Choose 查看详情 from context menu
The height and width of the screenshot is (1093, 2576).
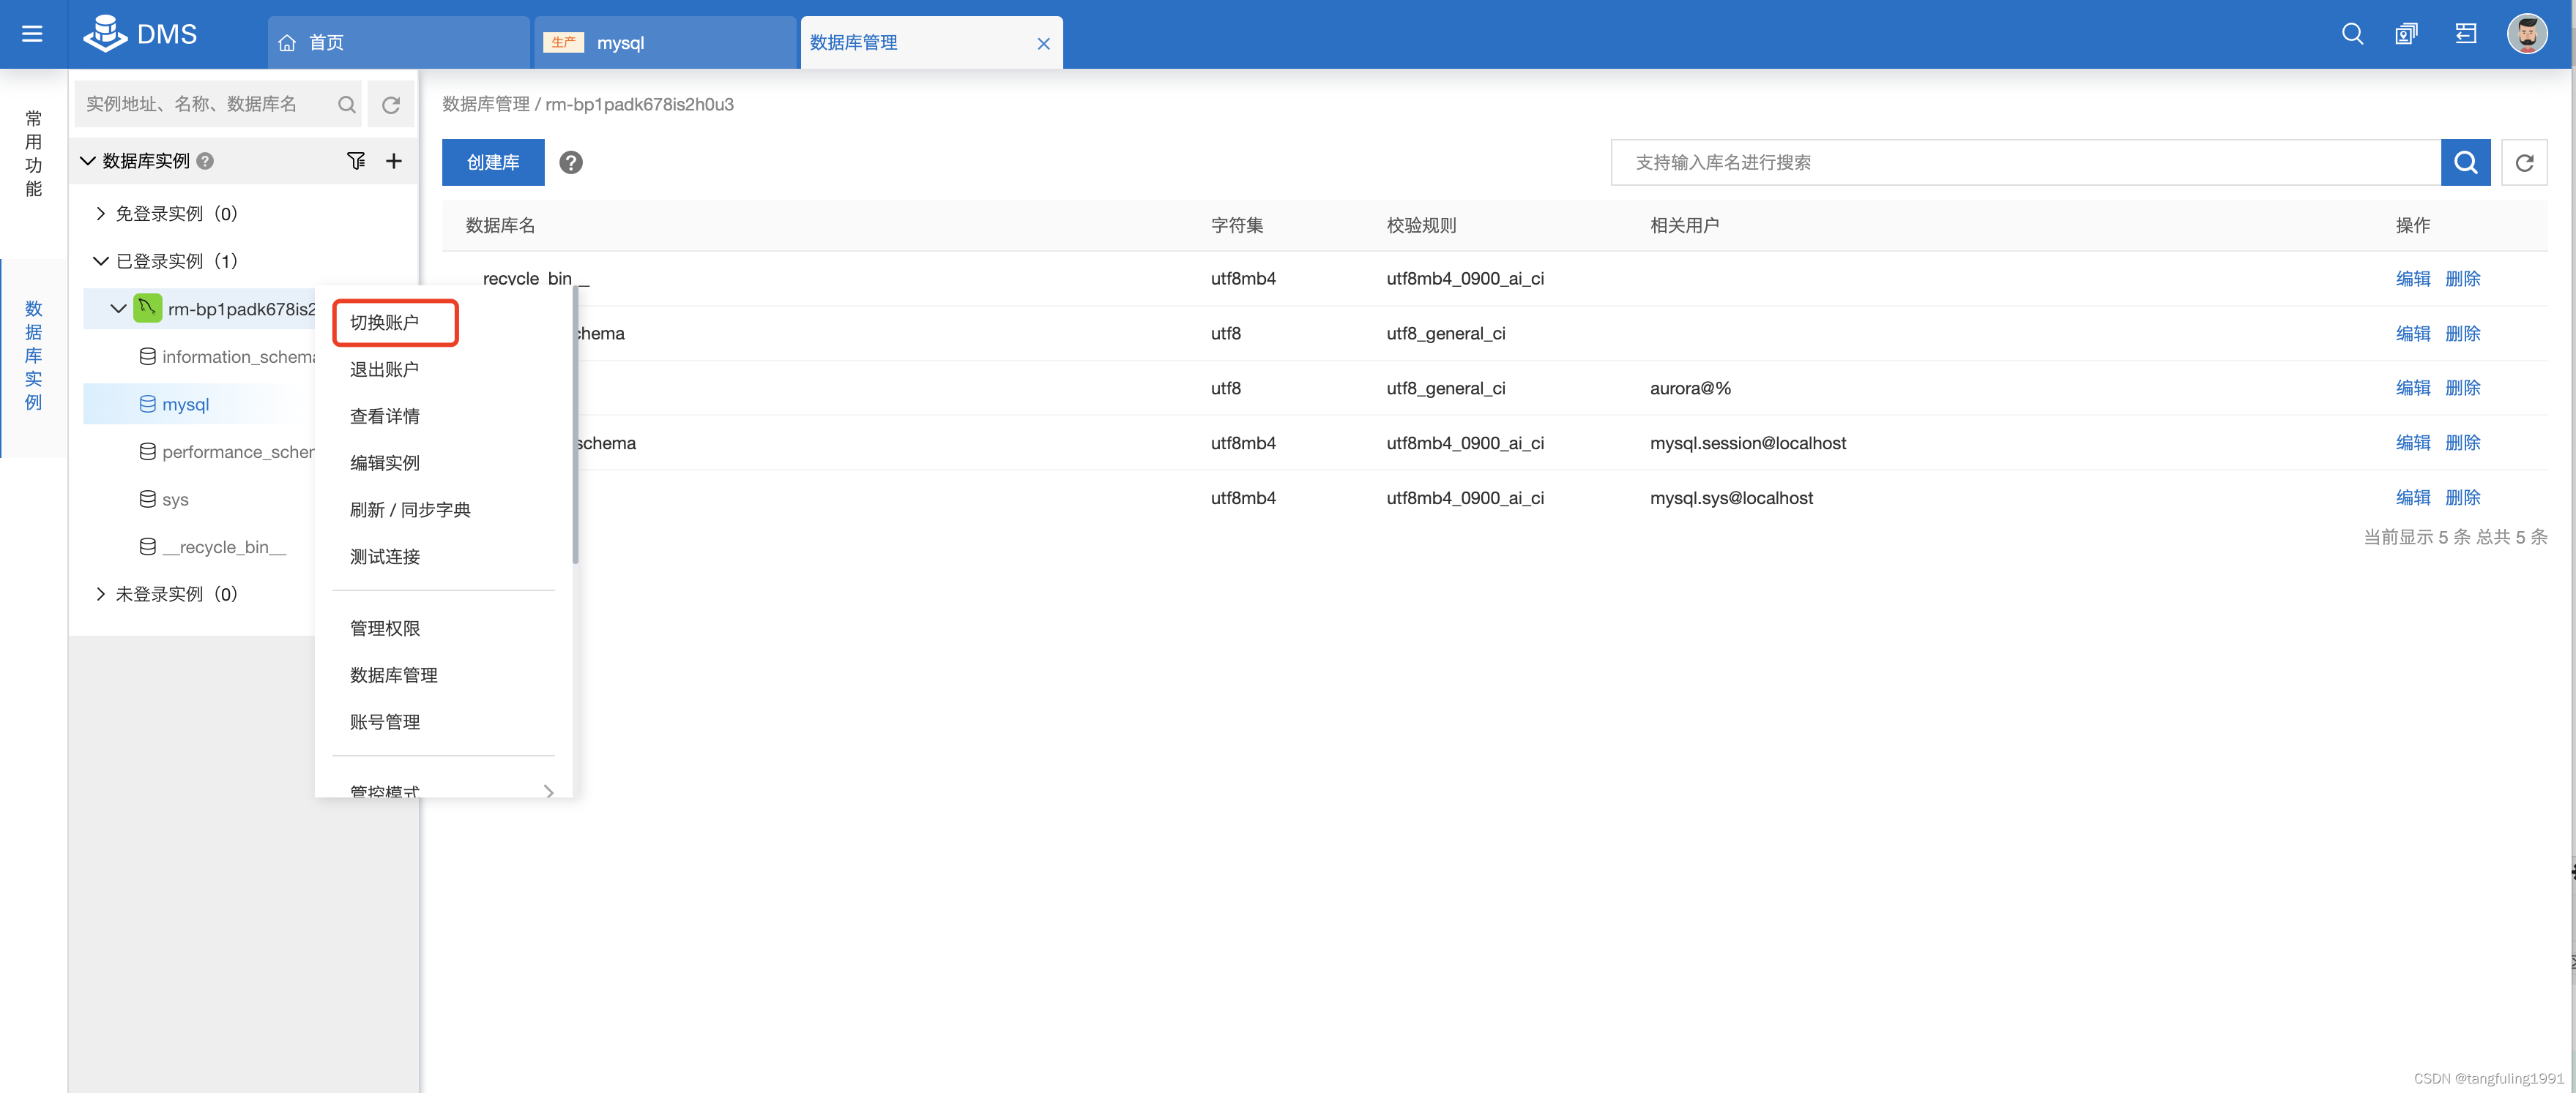click(385, 416)
